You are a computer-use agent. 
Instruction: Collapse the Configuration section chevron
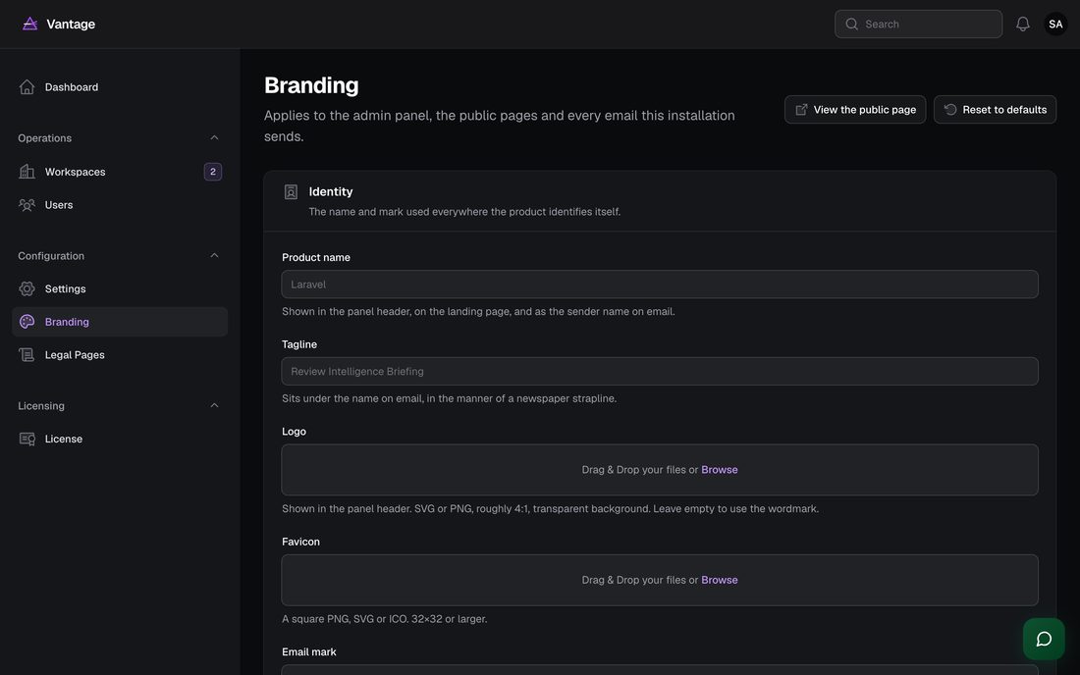pyautogui.click(x=214, y=255)
